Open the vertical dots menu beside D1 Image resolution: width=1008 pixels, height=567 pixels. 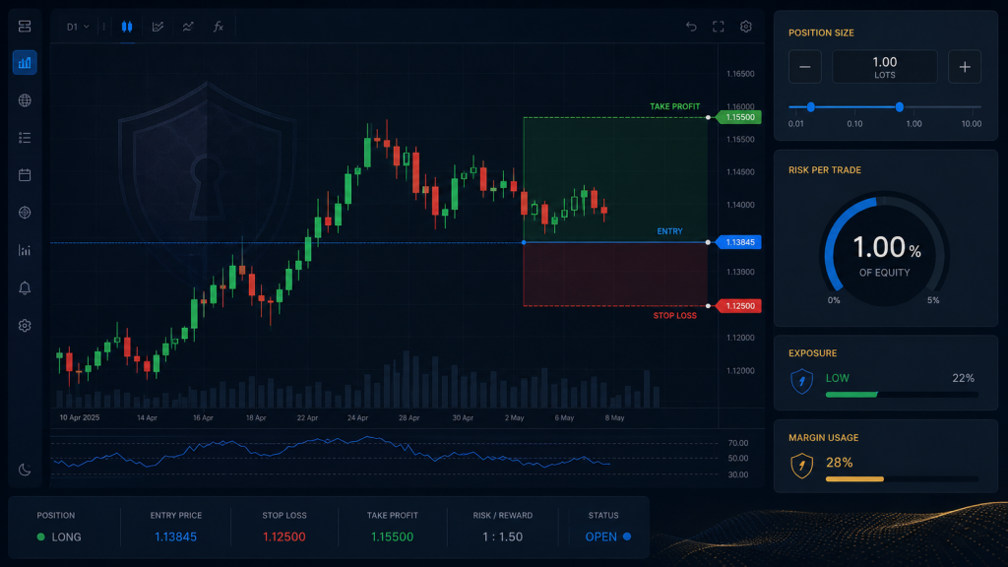click(x=103, y=27)
